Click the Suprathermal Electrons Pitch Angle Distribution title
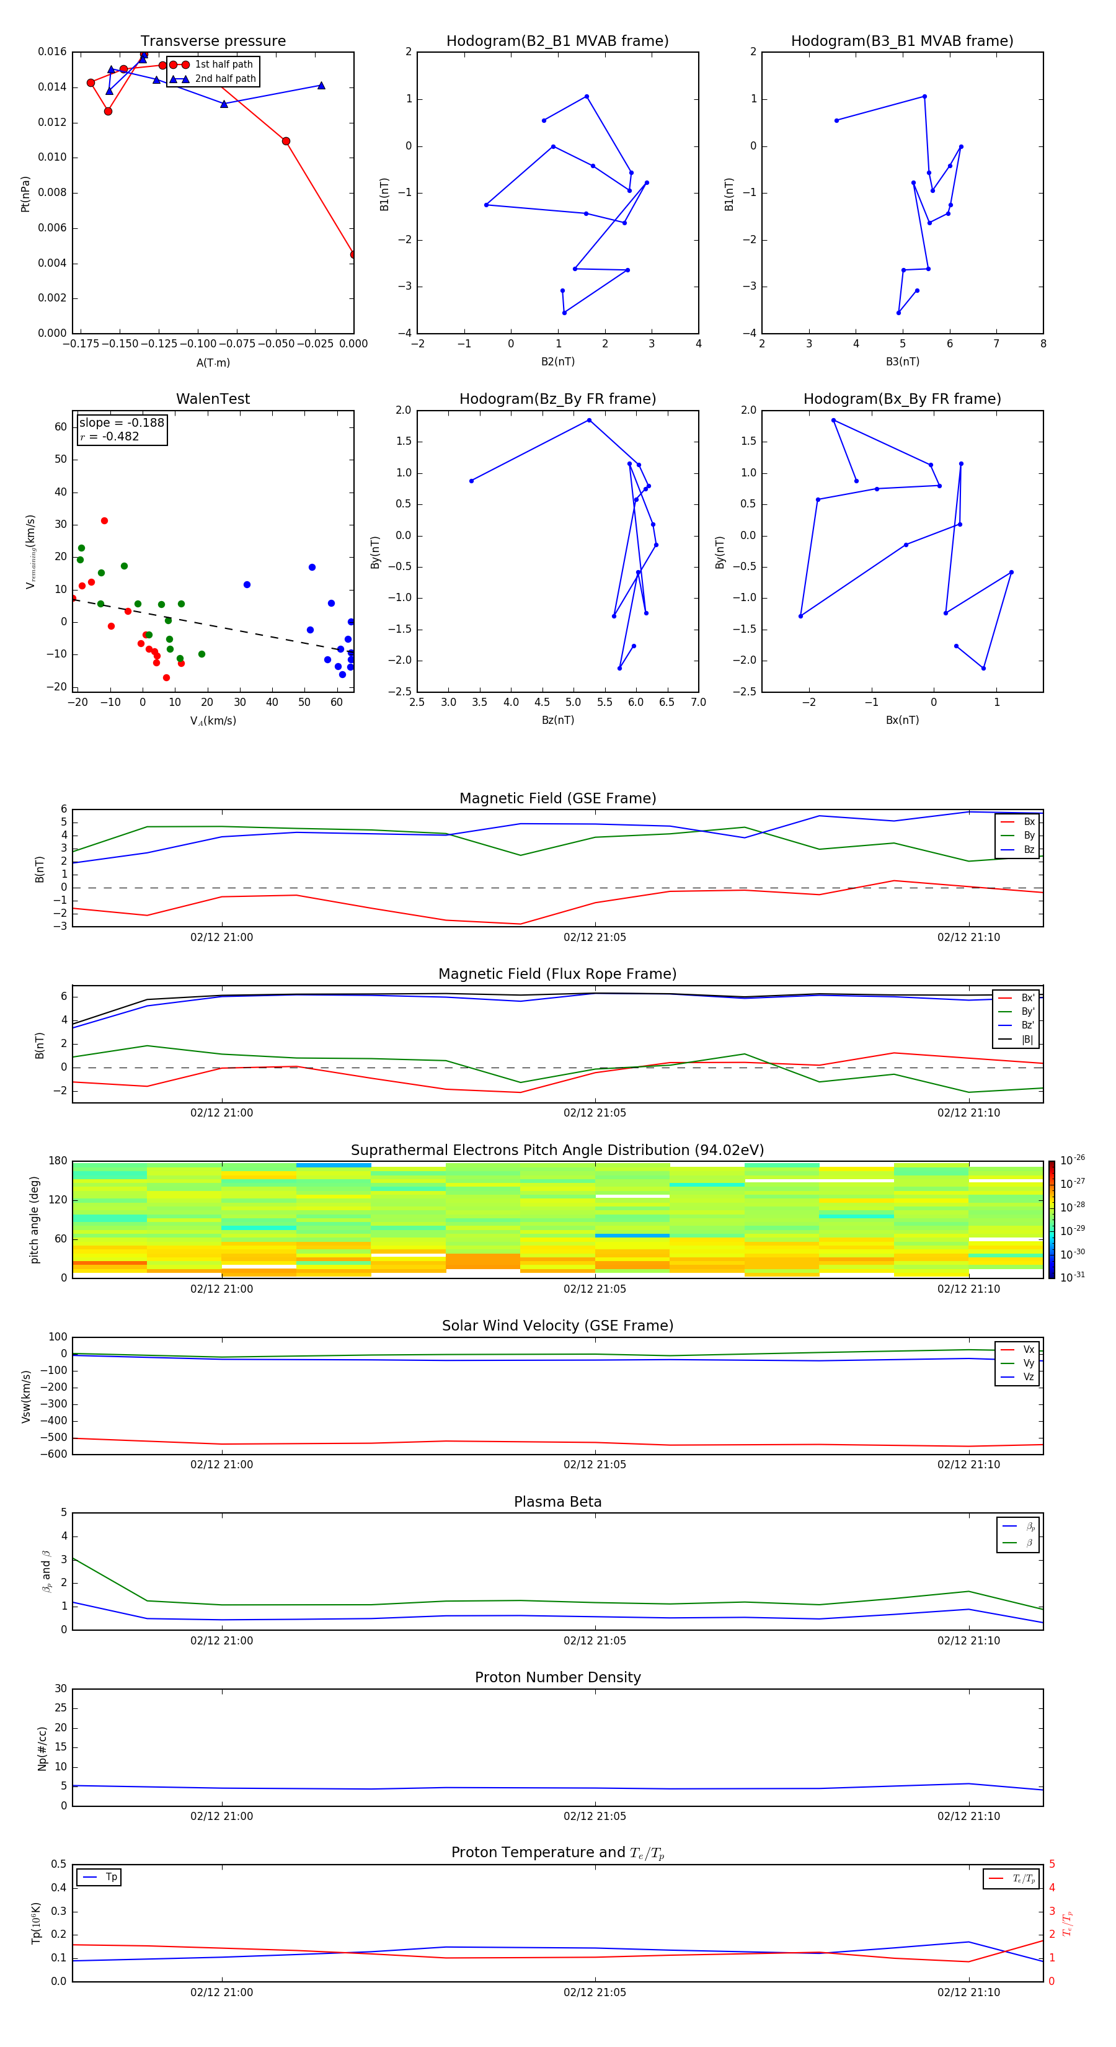This screenshot has height=2047, width=1116. click(557, 1150)
